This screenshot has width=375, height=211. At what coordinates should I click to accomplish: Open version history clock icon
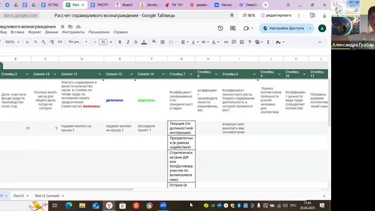[220, 28]
